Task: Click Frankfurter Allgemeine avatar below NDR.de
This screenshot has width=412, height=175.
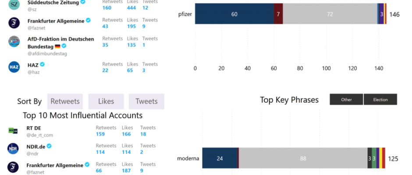Action: (x=13, y=168)
